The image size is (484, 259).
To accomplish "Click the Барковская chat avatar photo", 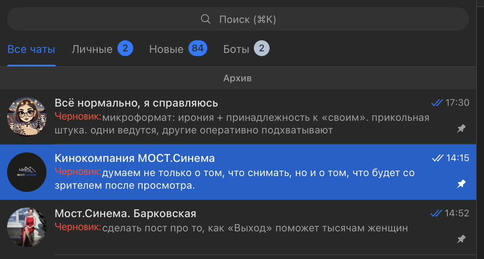I will [27, 227].
